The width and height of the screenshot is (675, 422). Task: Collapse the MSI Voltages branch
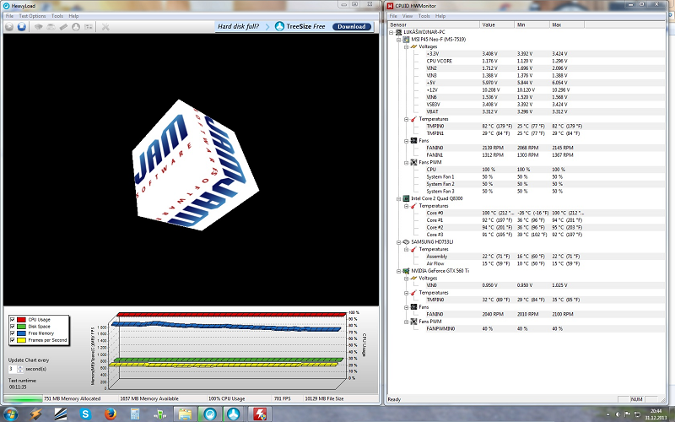click(x=406, y=46)
